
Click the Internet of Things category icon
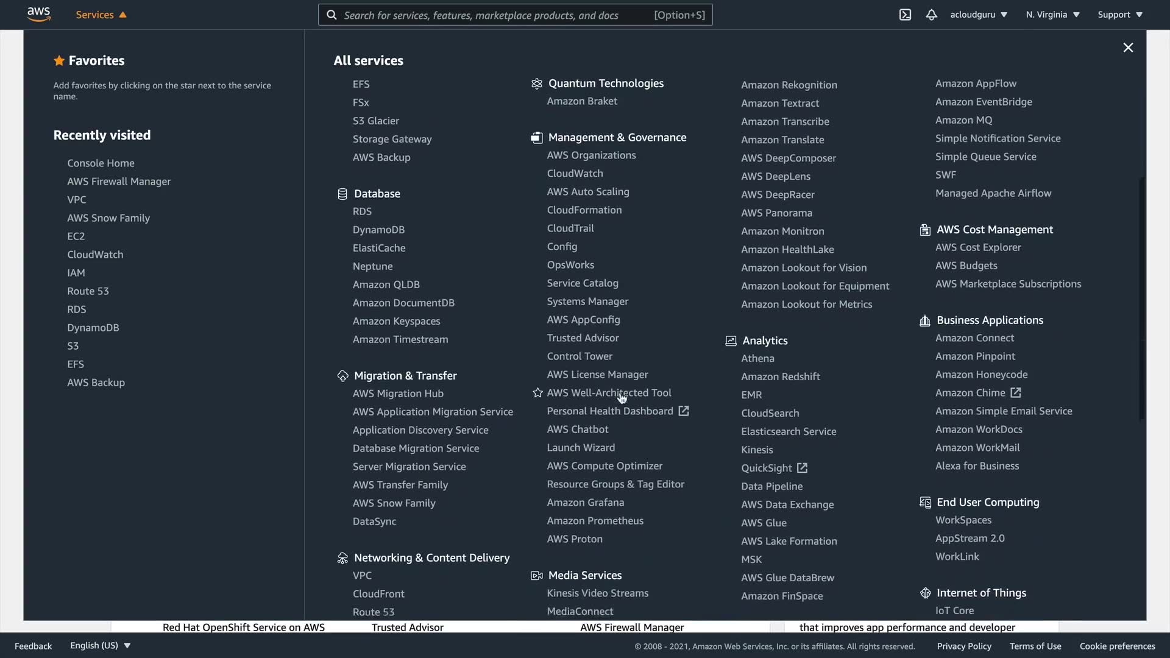[x=925, y=593]
